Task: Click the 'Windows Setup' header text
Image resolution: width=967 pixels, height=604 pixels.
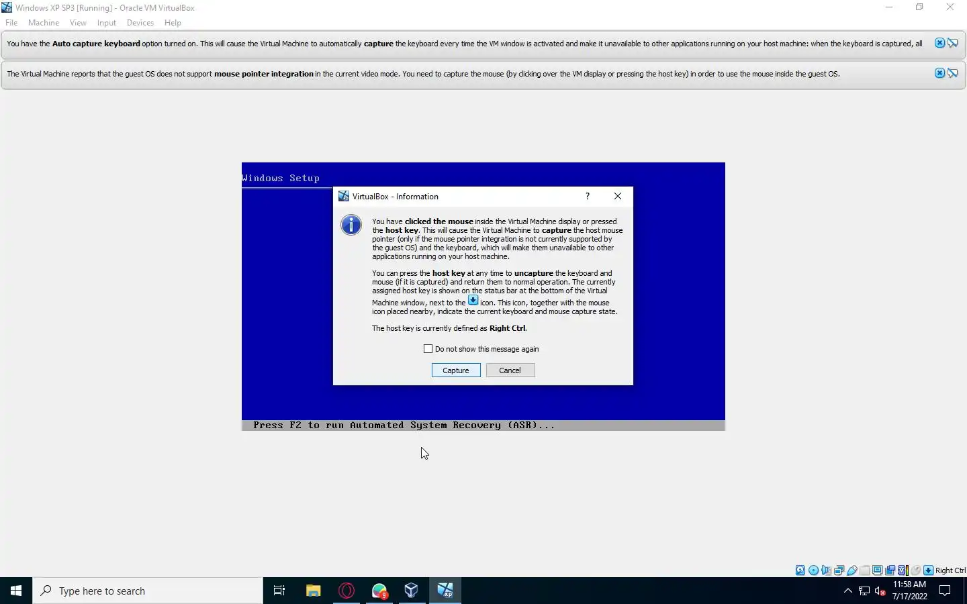Action: 281,178
